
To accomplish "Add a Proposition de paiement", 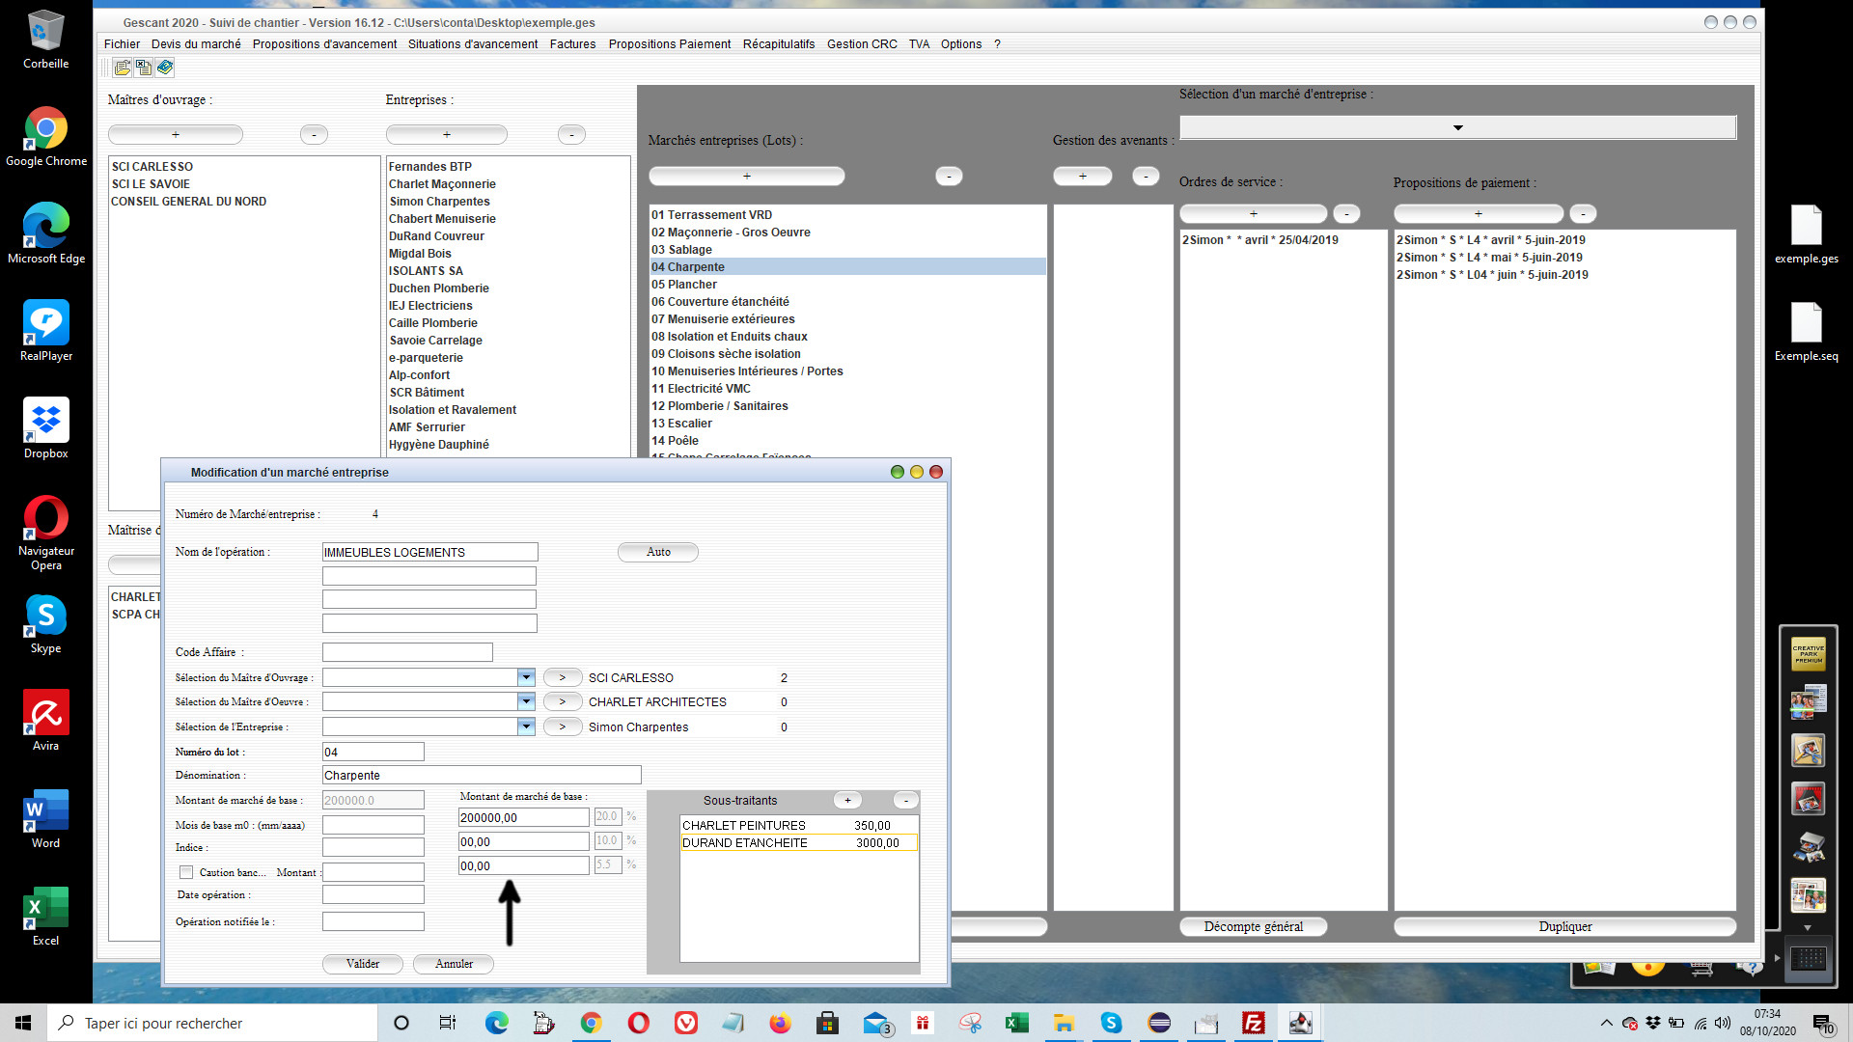I will [x=1479, y=214].
